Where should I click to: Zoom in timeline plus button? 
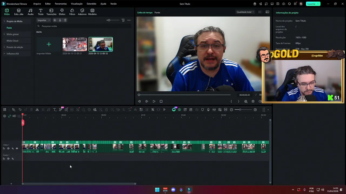tap(255, 110)
